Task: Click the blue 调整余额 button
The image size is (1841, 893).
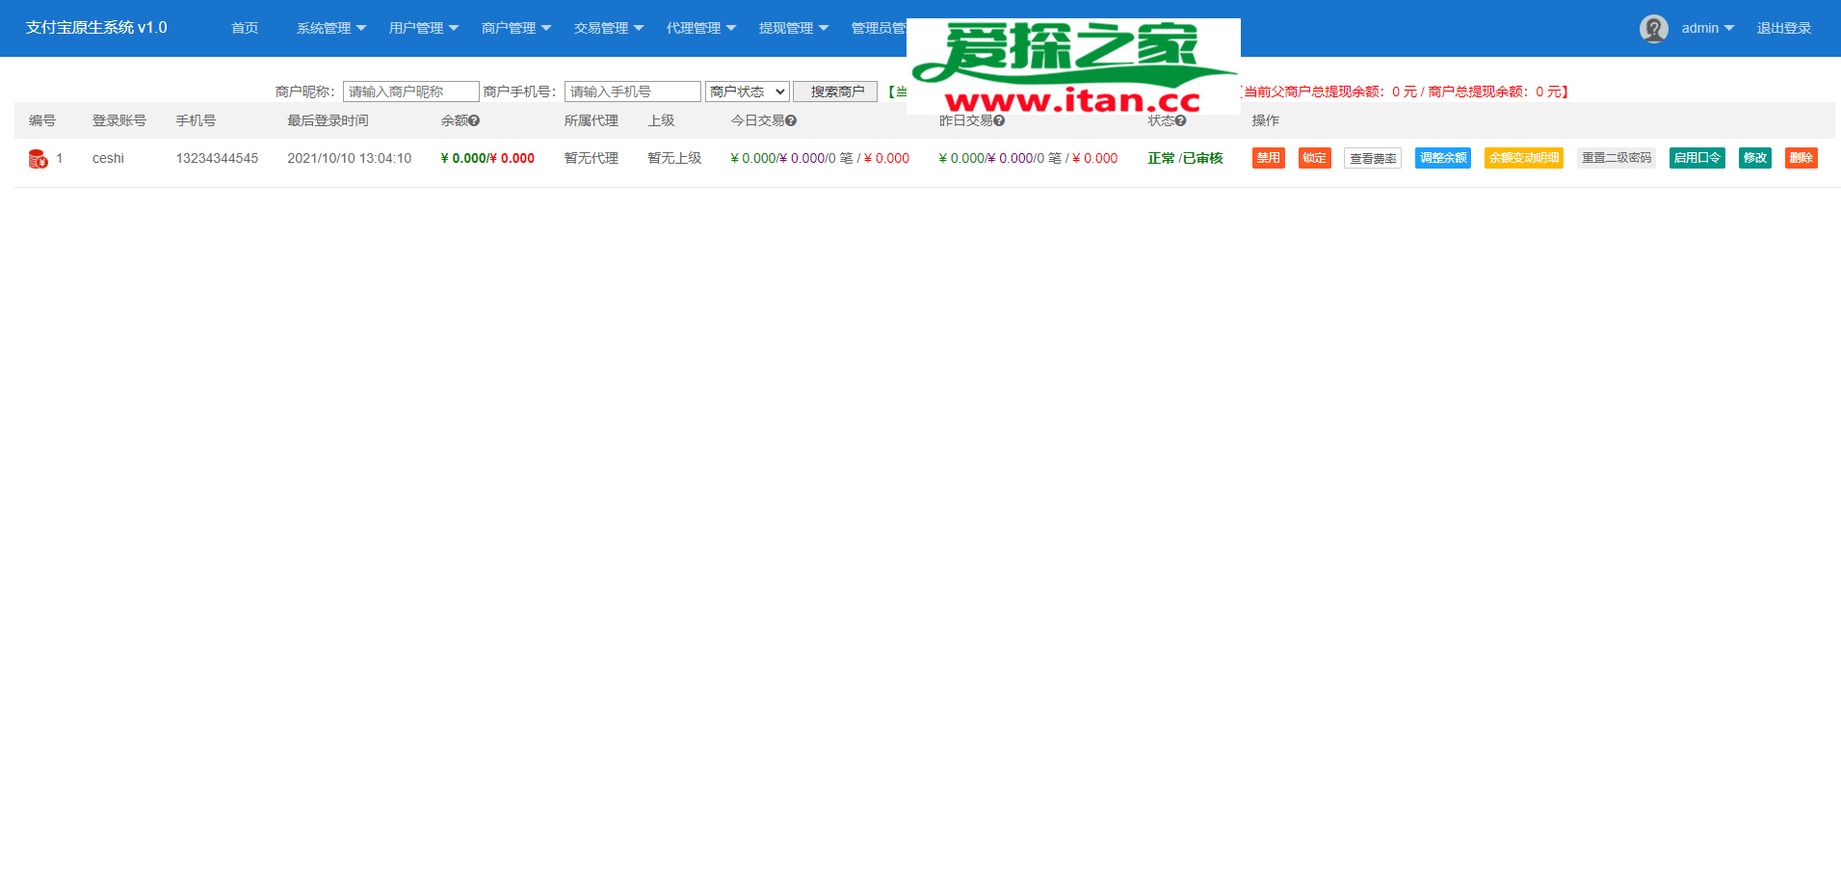Action: pyautogui.click(x=1442, y=158)
